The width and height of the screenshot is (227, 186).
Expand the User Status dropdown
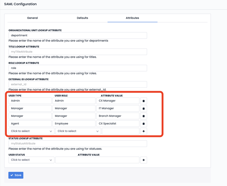click(x=31, y=160)
